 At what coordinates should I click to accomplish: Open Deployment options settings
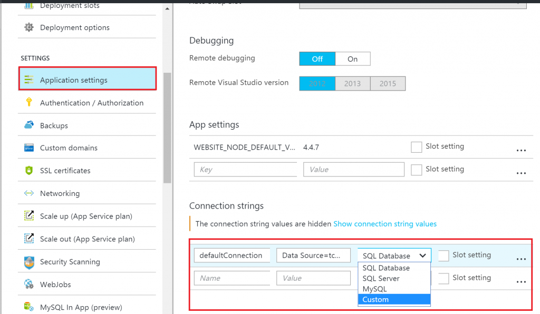pyautogui.click(x=74, y=27)
